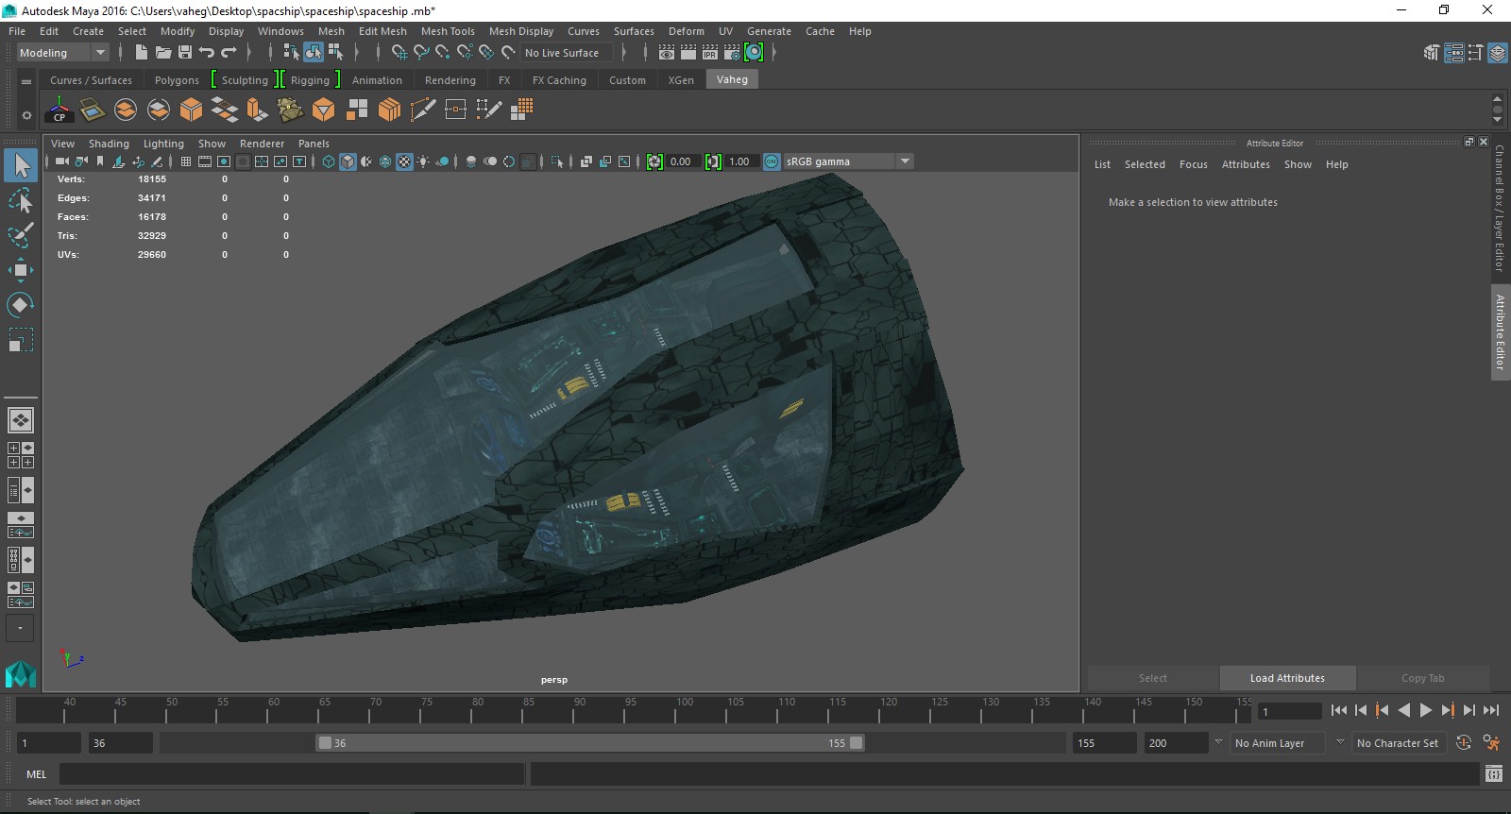
Task: Toggle textured display in viewport toolbar
Action: coord(404,161)
